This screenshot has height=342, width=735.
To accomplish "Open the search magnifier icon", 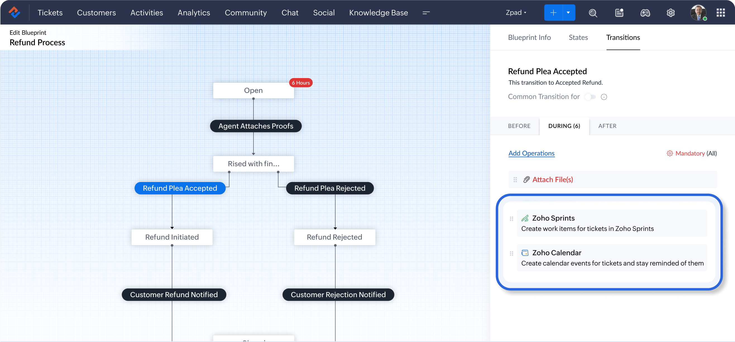I will point(593,13).
